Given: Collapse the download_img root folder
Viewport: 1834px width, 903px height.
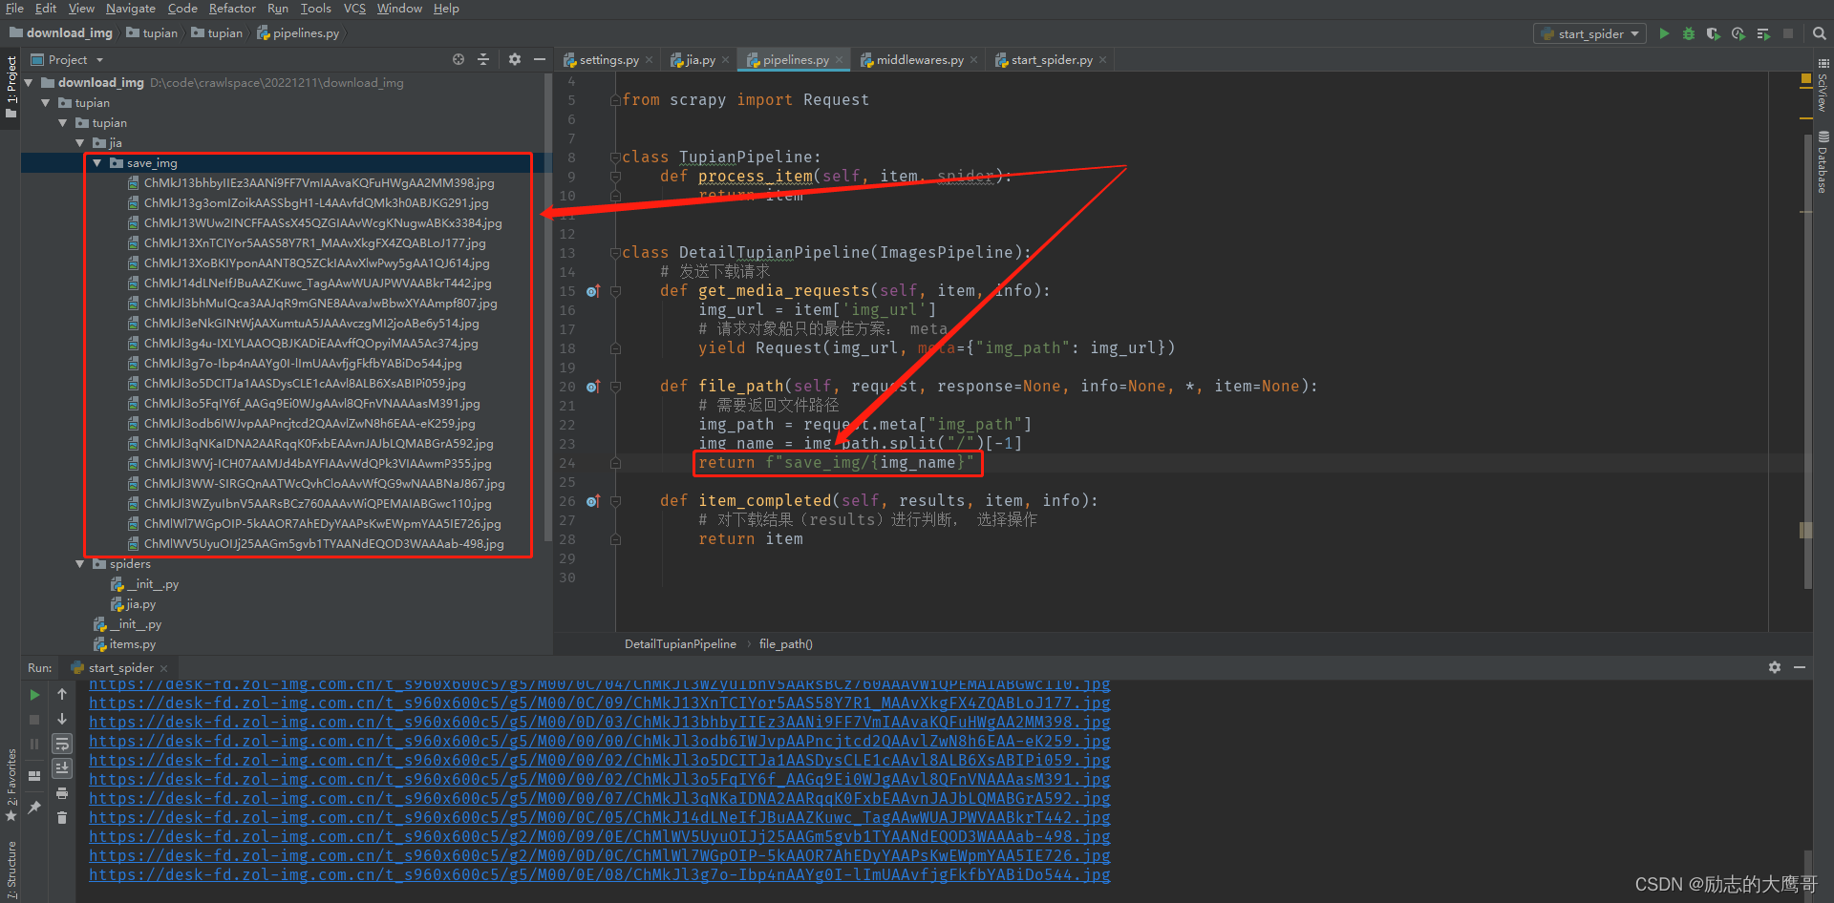Looking at the screenshot, I should [x=29, y=83].
